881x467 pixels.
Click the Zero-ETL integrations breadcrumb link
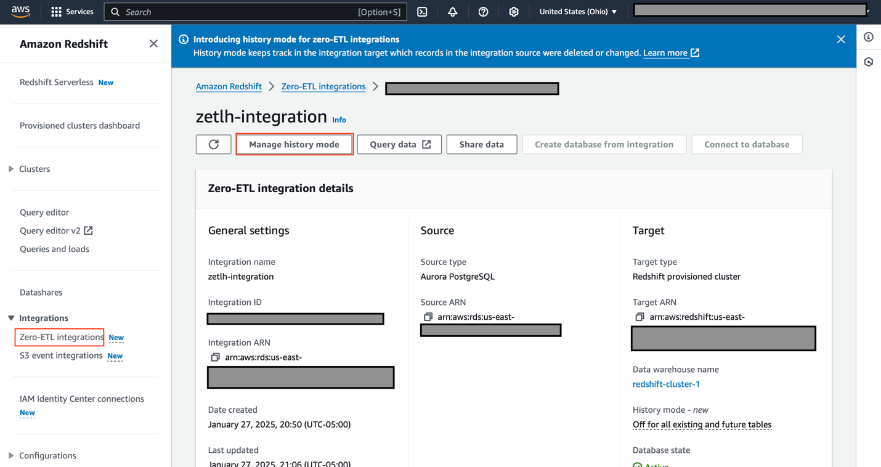click(x=323, y=86)
